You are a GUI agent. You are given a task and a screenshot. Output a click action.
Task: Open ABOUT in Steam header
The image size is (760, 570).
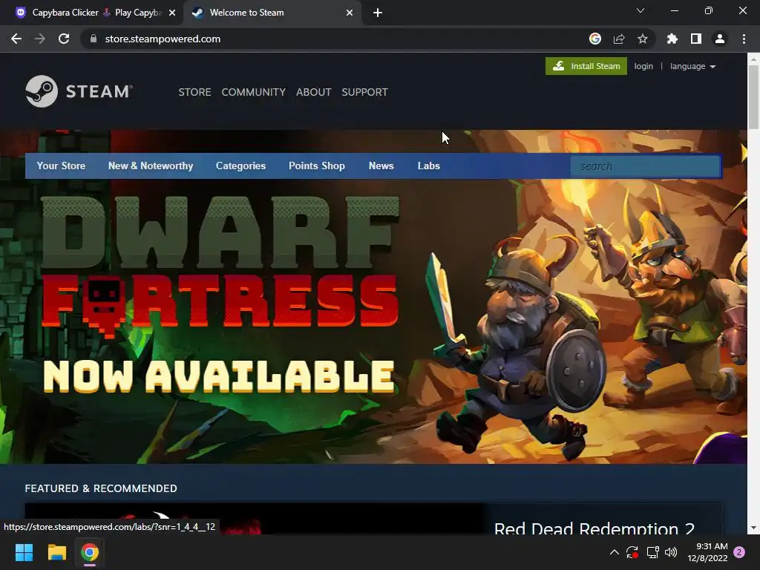point(314,92)
